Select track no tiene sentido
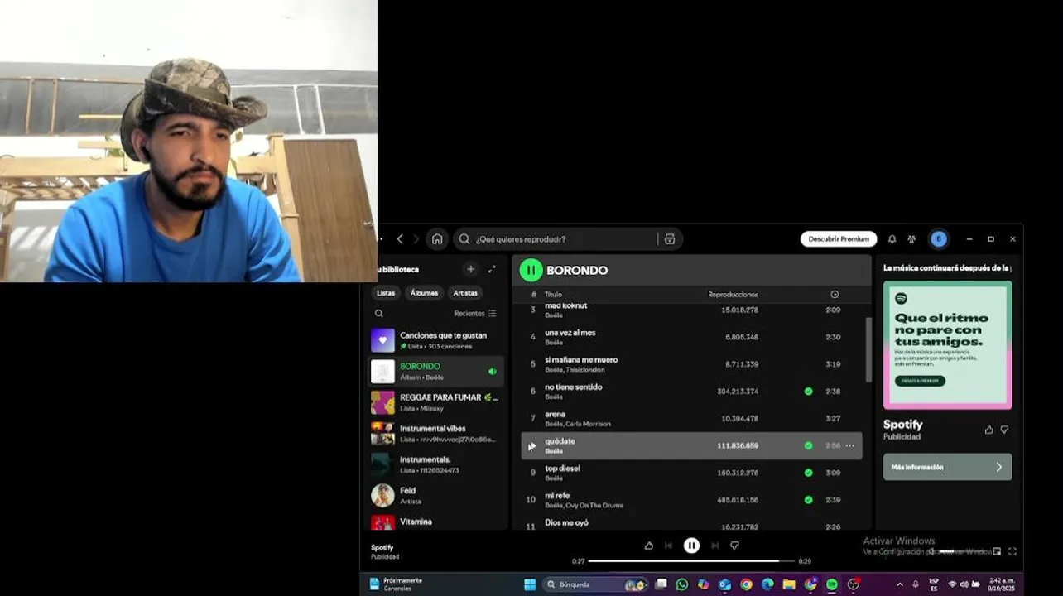Screen dimensions: 1063x596 click(x=691, y=392)
